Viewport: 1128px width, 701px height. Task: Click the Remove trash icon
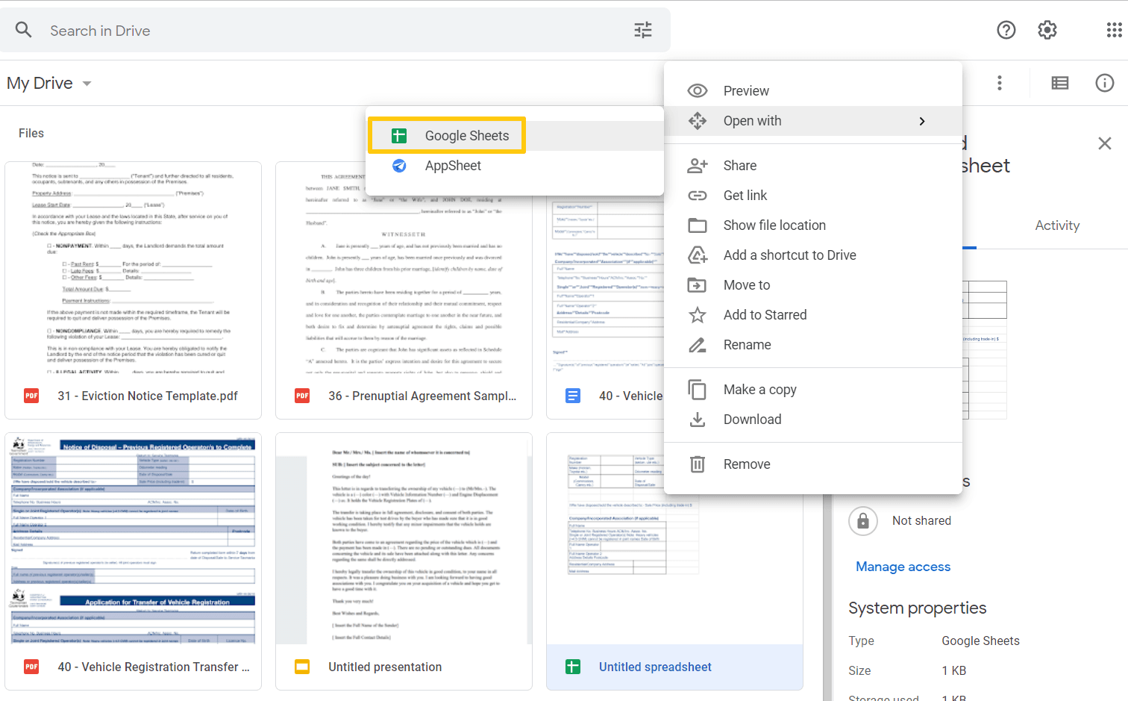pyautogui.click(x=698, y=464)
